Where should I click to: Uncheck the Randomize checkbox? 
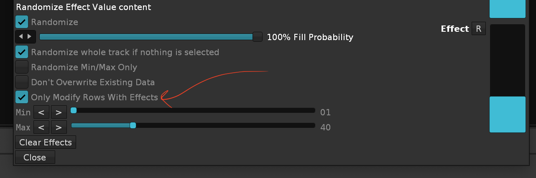click(x=22, y=22)
